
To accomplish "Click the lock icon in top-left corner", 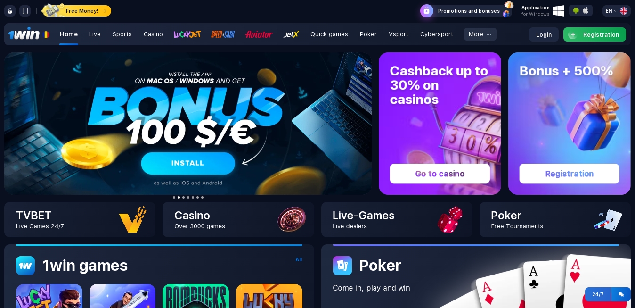I will coord(10,11).
